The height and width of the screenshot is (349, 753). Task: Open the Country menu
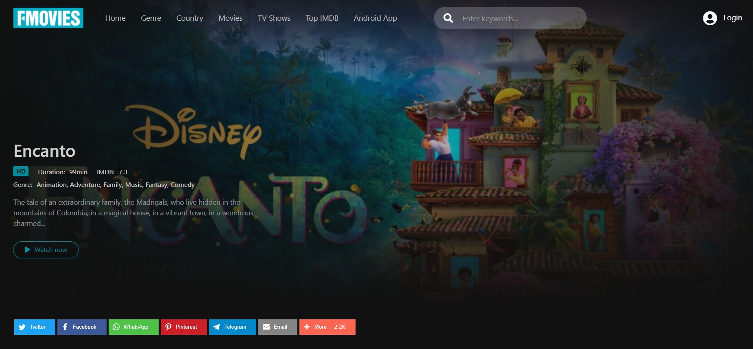[190, 18]
